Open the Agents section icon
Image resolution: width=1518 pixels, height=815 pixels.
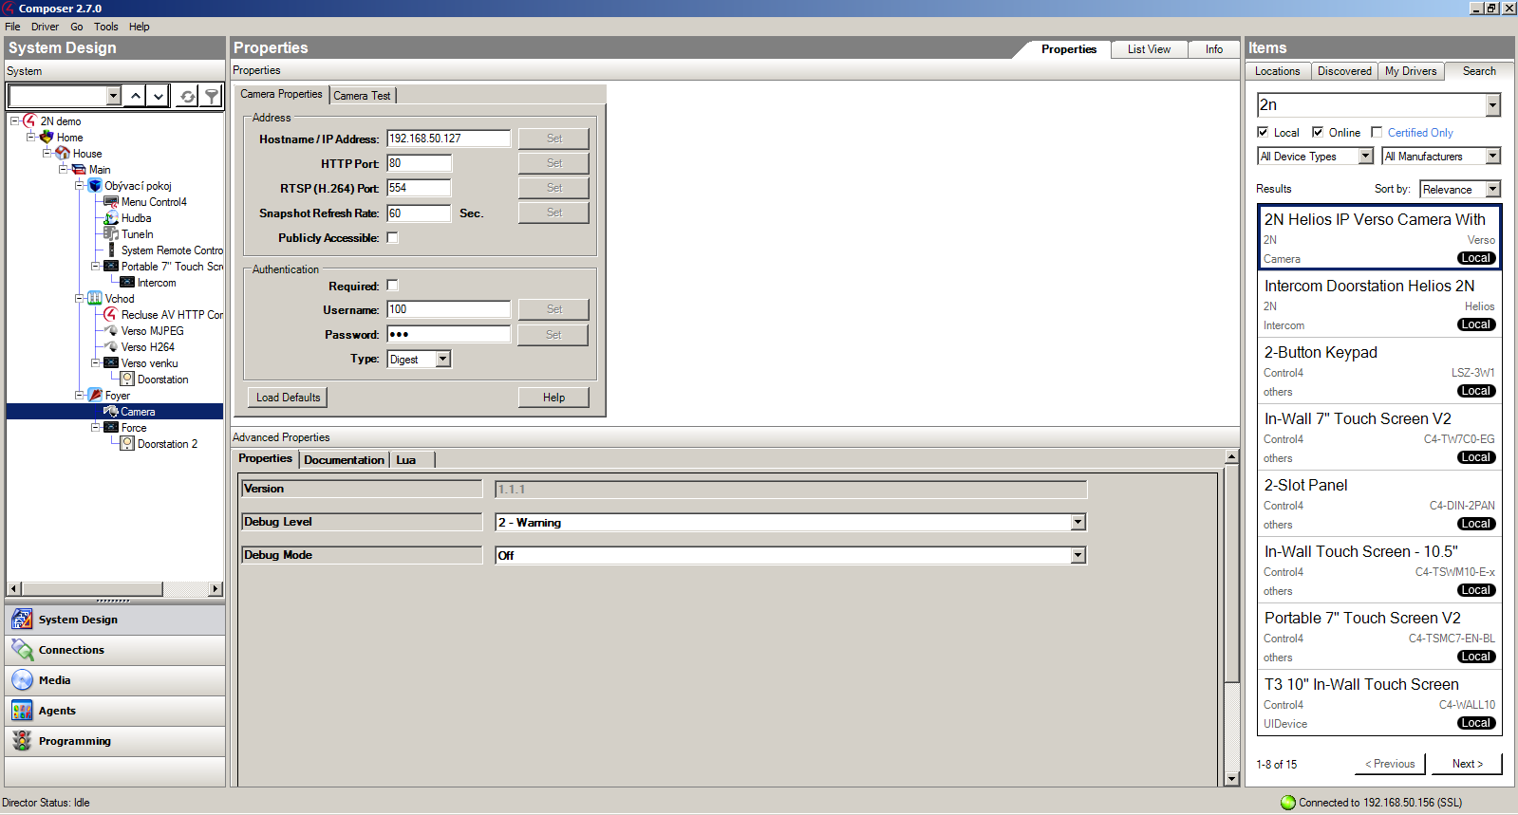[x=22, y=711]
